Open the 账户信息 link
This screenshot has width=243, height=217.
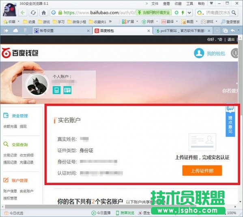point(10,191)
